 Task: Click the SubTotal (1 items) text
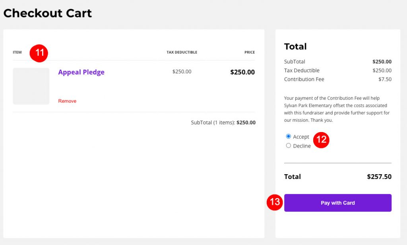213,122
